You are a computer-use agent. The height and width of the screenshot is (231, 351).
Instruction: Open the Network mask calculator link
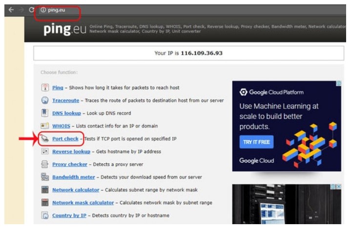coord(83,203)
